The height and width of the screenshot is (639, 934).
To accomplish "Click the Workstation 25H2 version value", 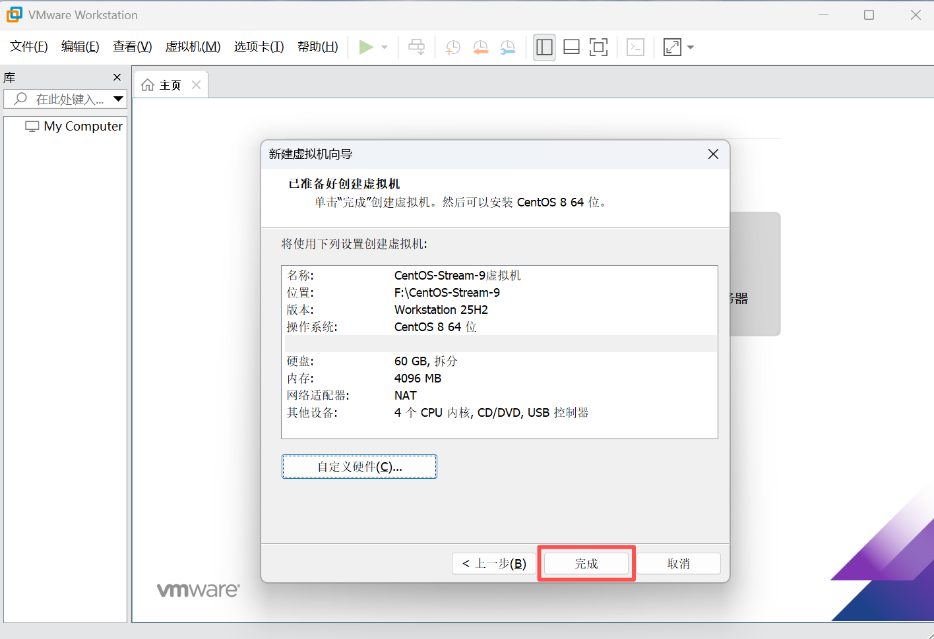I will pyautogui.click(x=441, y=309).
